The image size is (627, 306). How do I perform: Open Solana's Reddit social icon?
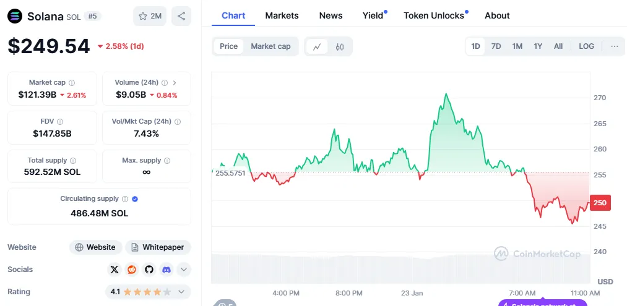[x=131, y=270]
